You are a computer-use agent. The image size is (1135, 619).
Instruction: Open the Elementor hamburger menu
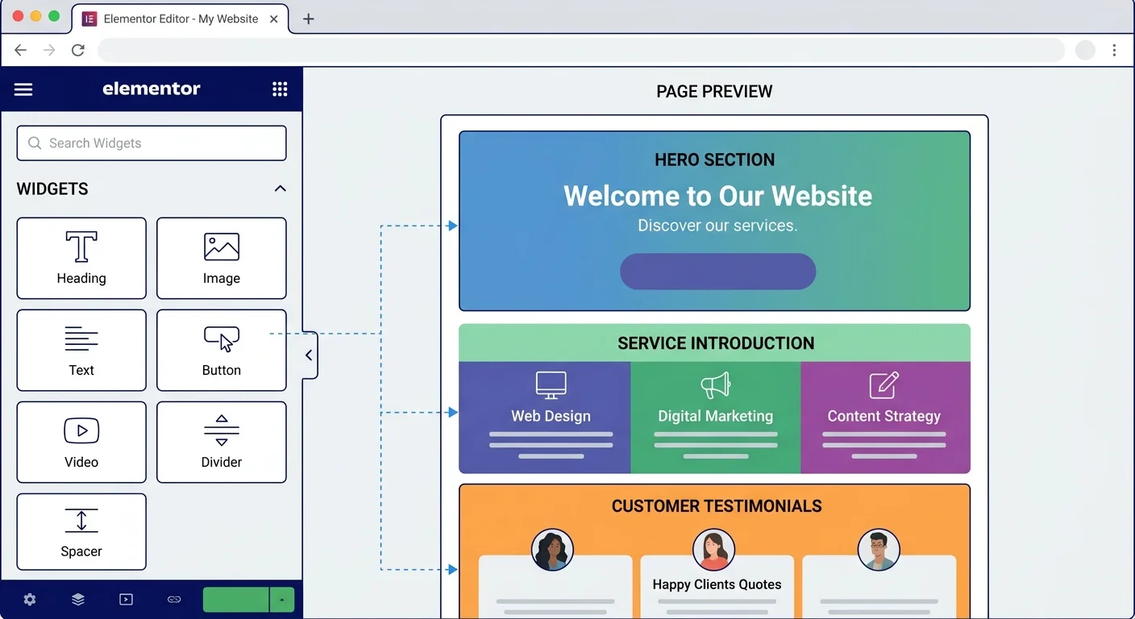click(23, 89)
